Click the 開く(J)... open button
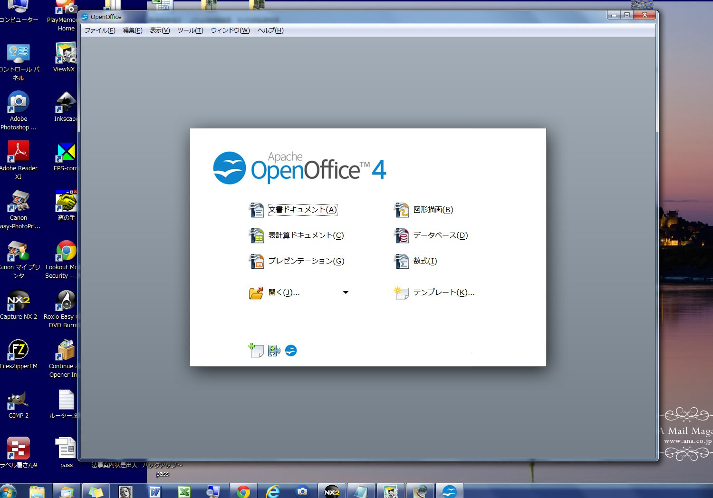This screenshot has height=498, width=713. click(284, 293)
